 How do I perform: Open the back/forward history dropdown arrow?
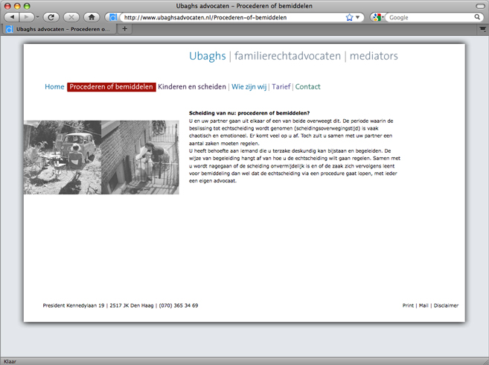tap(37, 17)
